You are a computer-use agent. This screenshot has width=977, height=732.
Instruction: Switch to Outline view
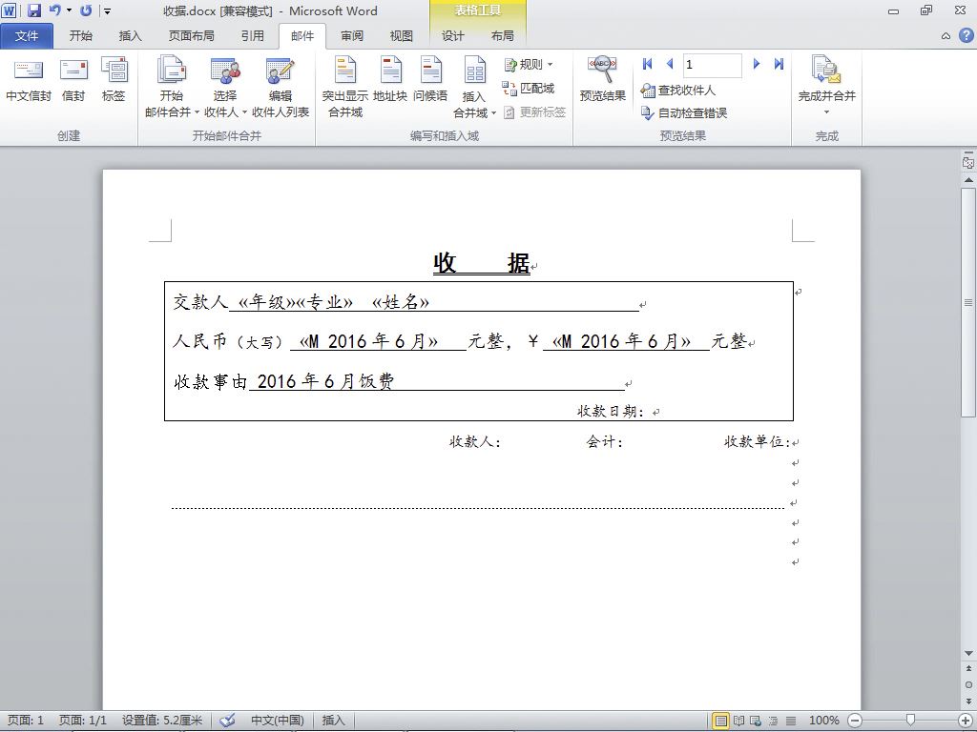pos(773,721)
